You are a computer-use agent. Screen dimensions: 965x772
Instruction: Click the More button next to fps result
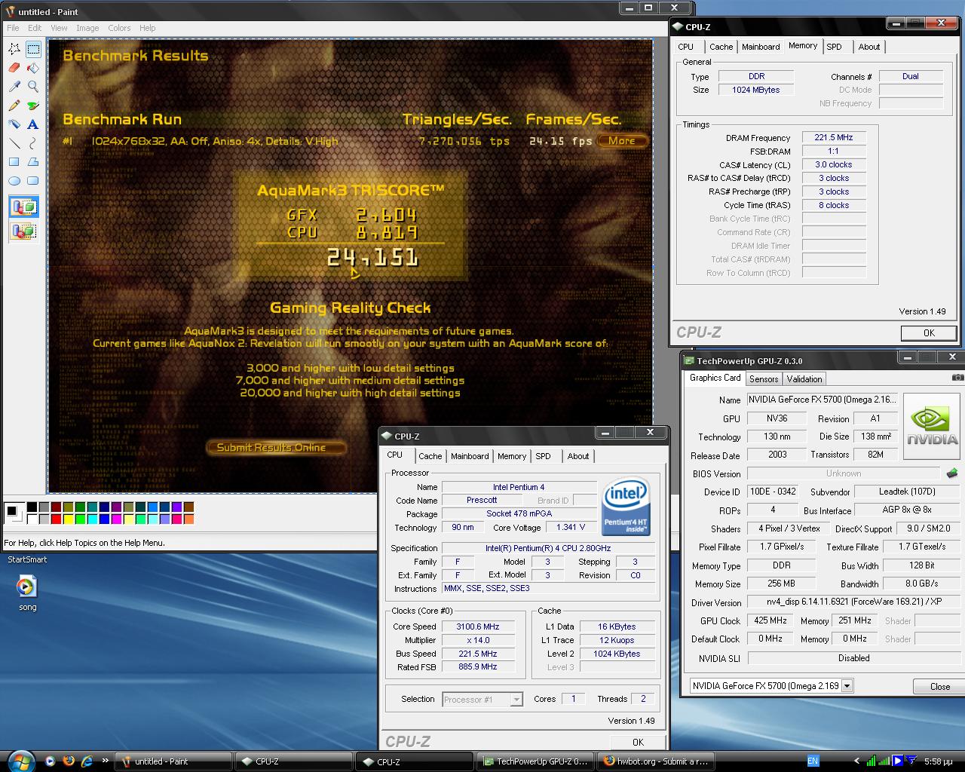[x=622, y=141]
